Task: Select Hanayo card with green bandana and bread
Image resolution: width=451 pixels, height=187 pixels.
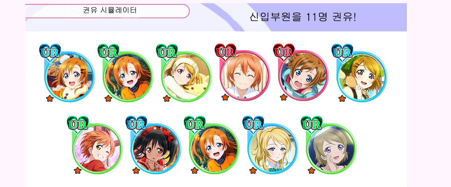Action: click(362, 76)
